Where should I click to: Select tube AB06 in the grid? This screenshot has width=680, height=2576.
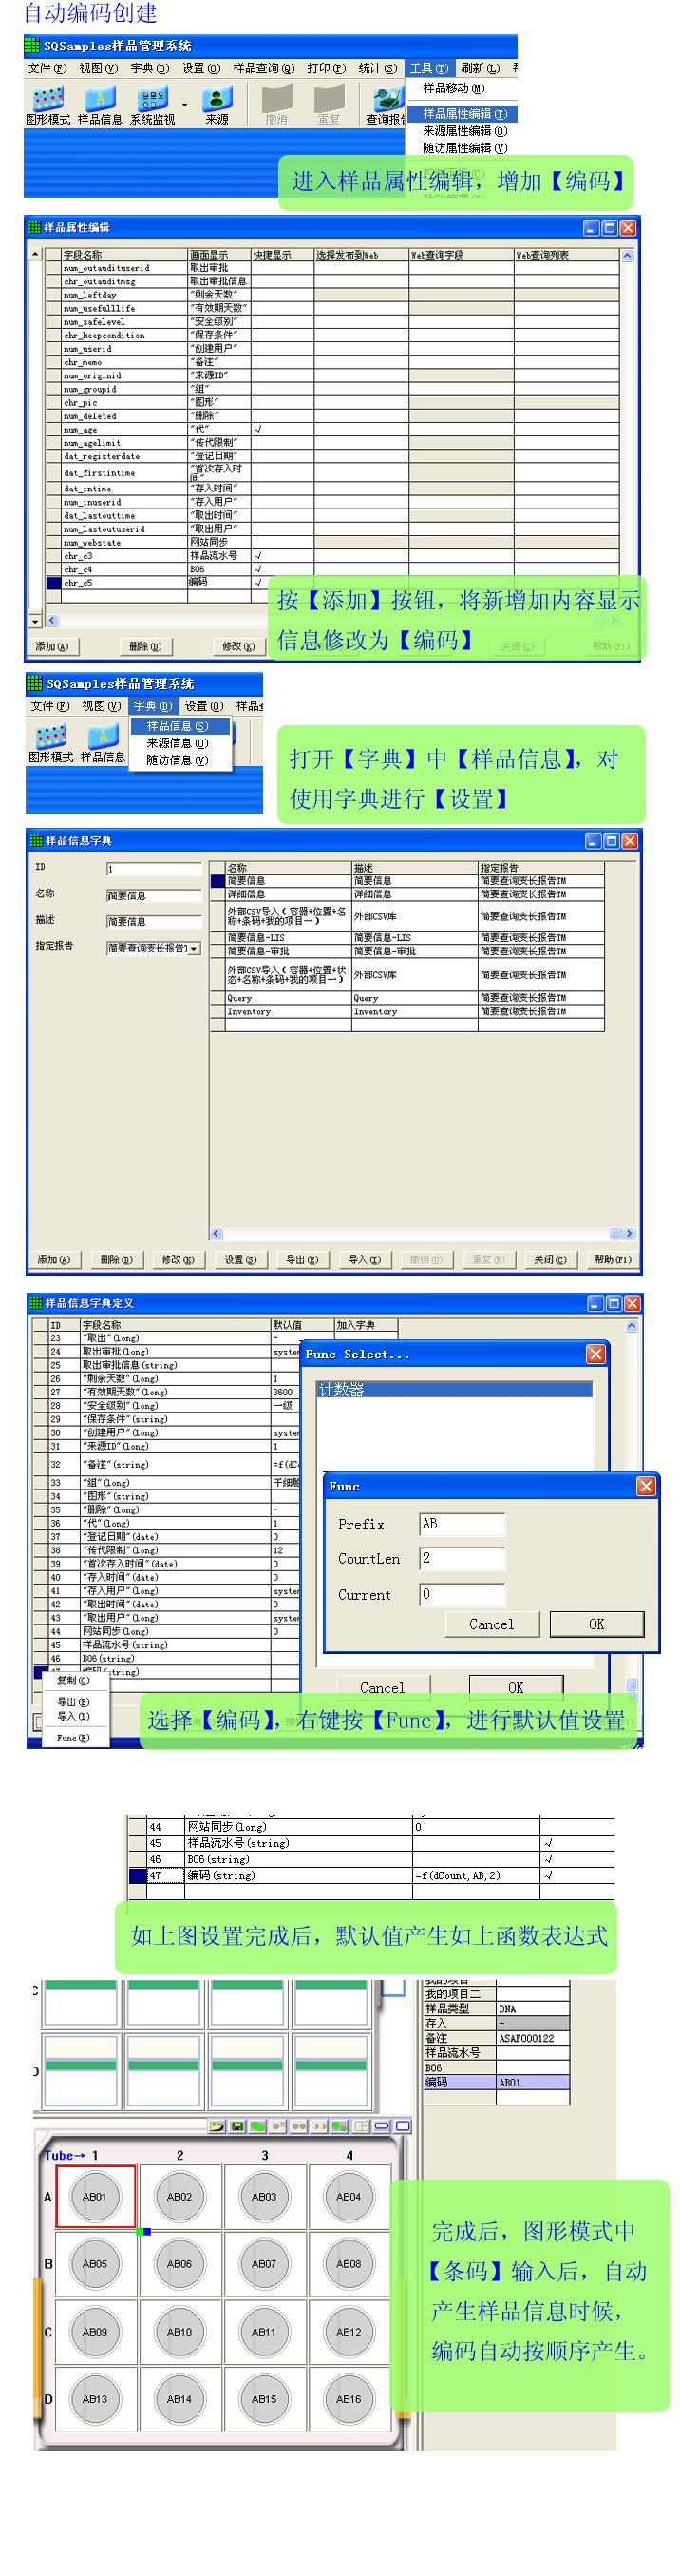point(179,2263)
